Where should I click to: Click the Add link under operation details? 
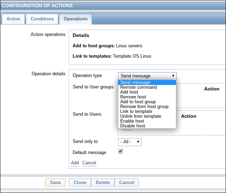(x=75, y=163)
